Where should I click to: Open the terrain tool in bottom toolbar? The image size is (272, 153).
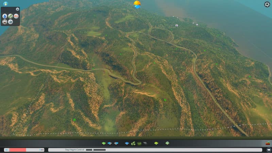point(104,143)
